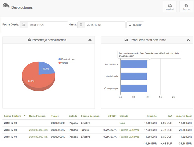
Task: Open the Ayuda help button
Action: click(x=186, y=7)
